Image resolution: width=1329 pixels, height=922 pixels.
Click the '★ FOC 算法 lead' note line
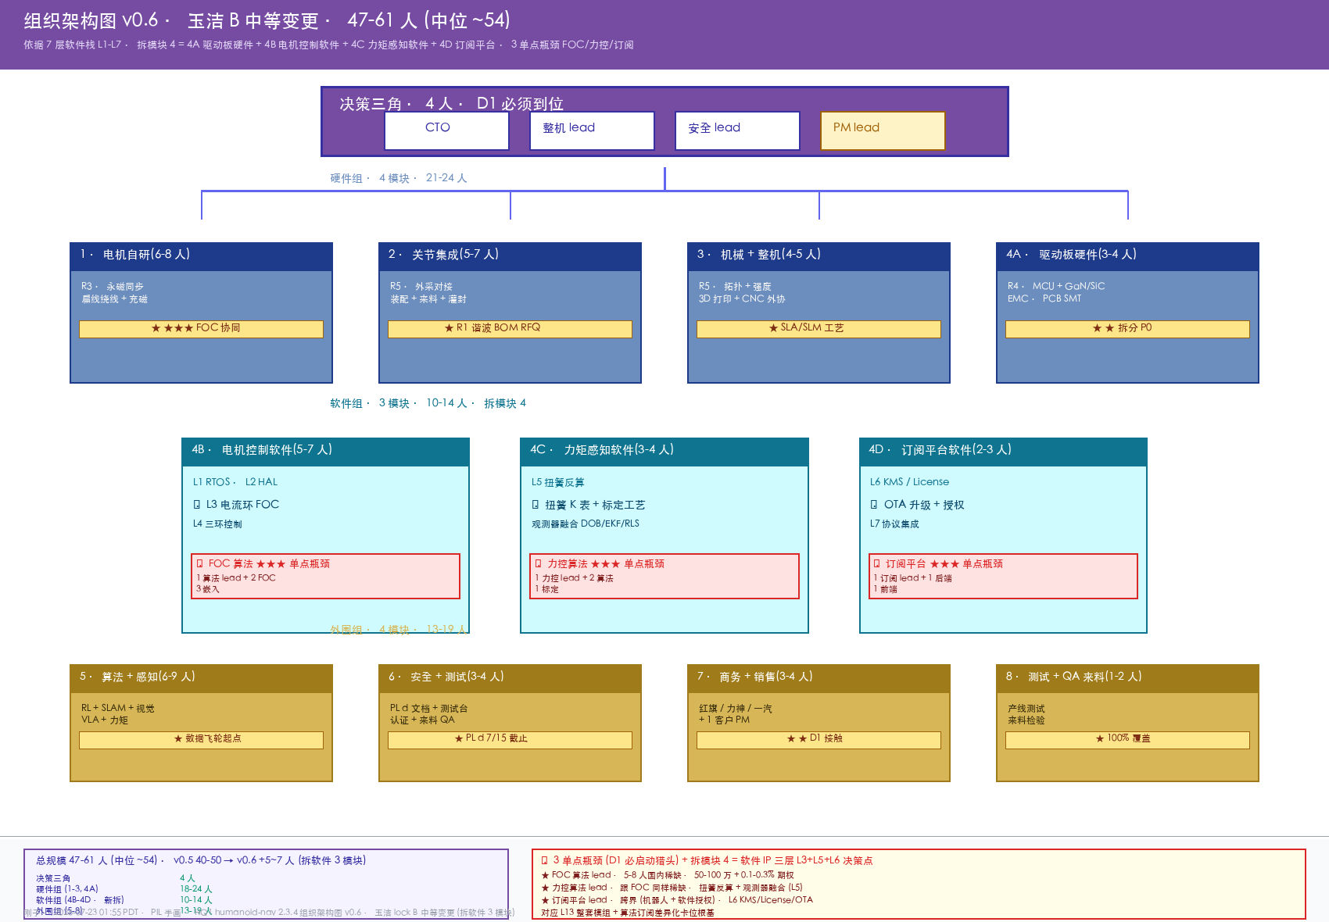point(668,875)
